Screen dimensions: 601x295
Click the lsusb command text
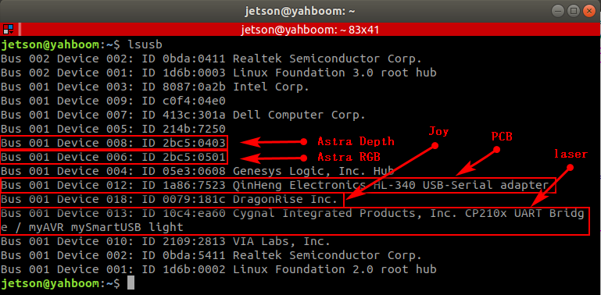[145, 44]
